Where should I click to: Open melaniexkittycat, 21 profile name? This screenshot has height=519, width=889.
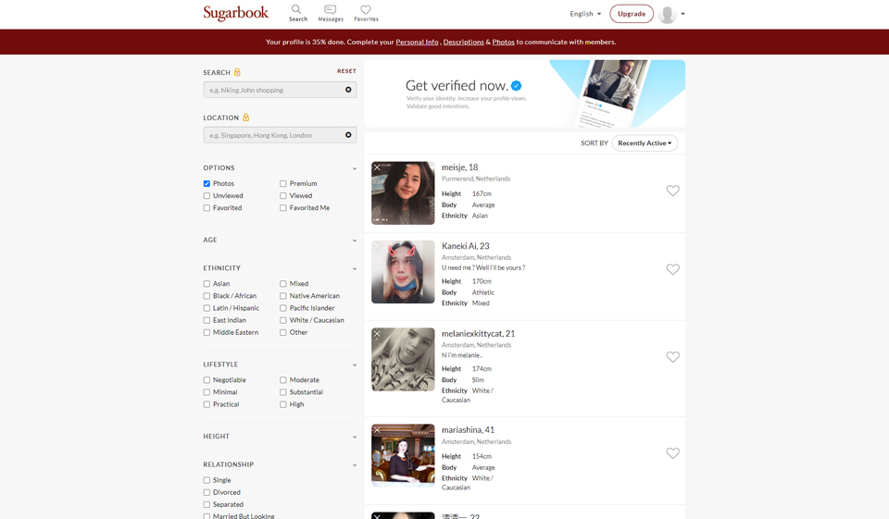click(x=479, y=334)
